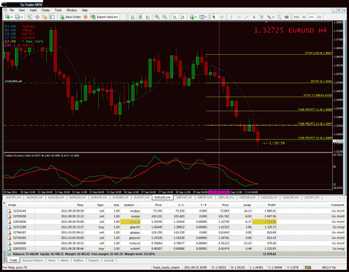Switch timeframe to D1
This screenshot has height=272, width=349.
point(319,17)
